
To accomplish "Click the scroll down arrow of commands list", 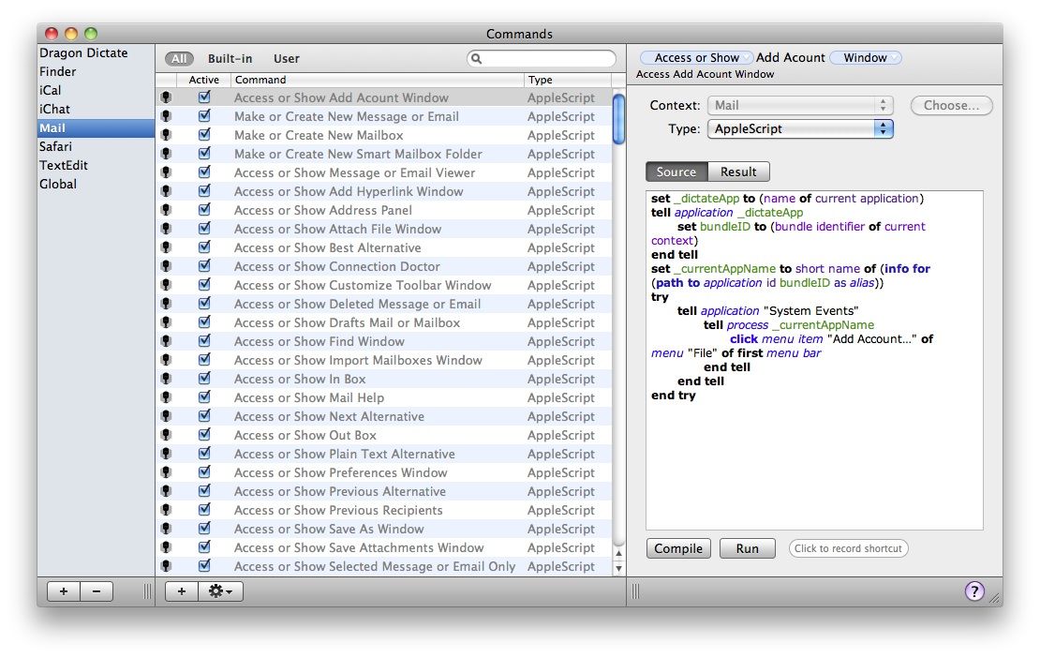I will point(618,568).
